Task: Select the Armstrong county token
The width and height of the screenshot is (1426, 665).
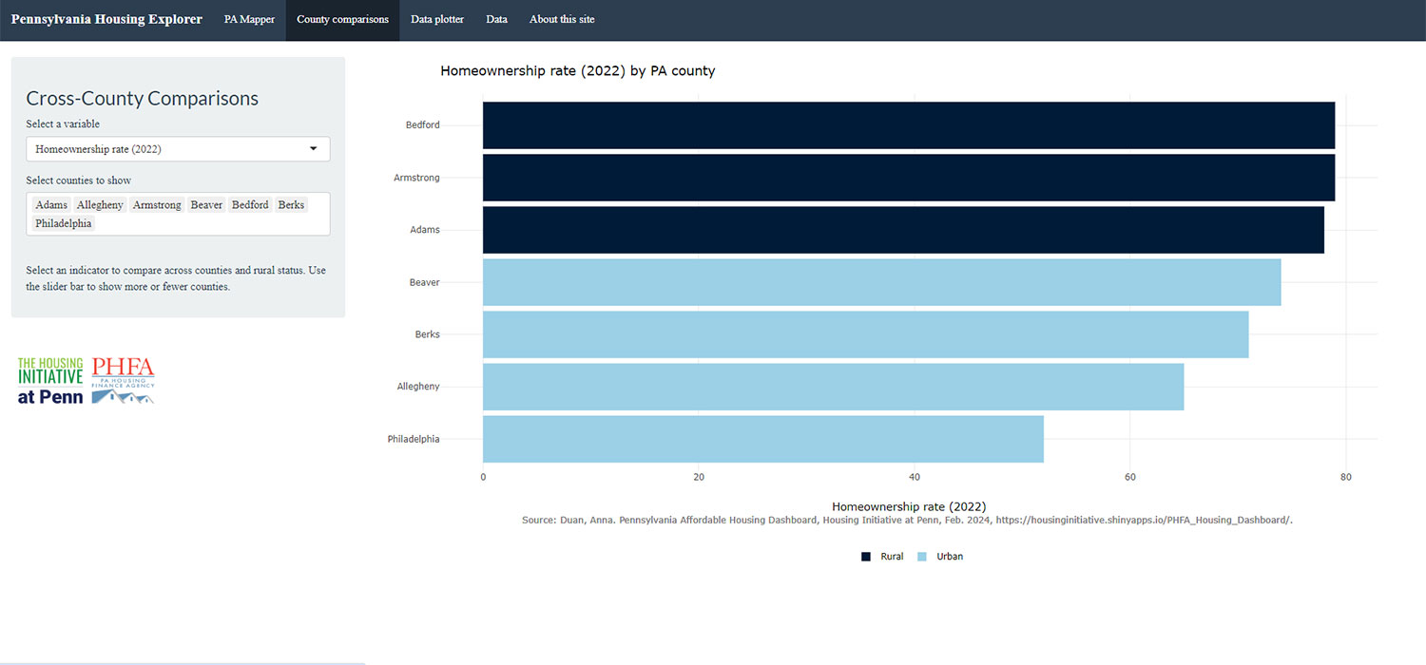Action: [x=156, y=204]
